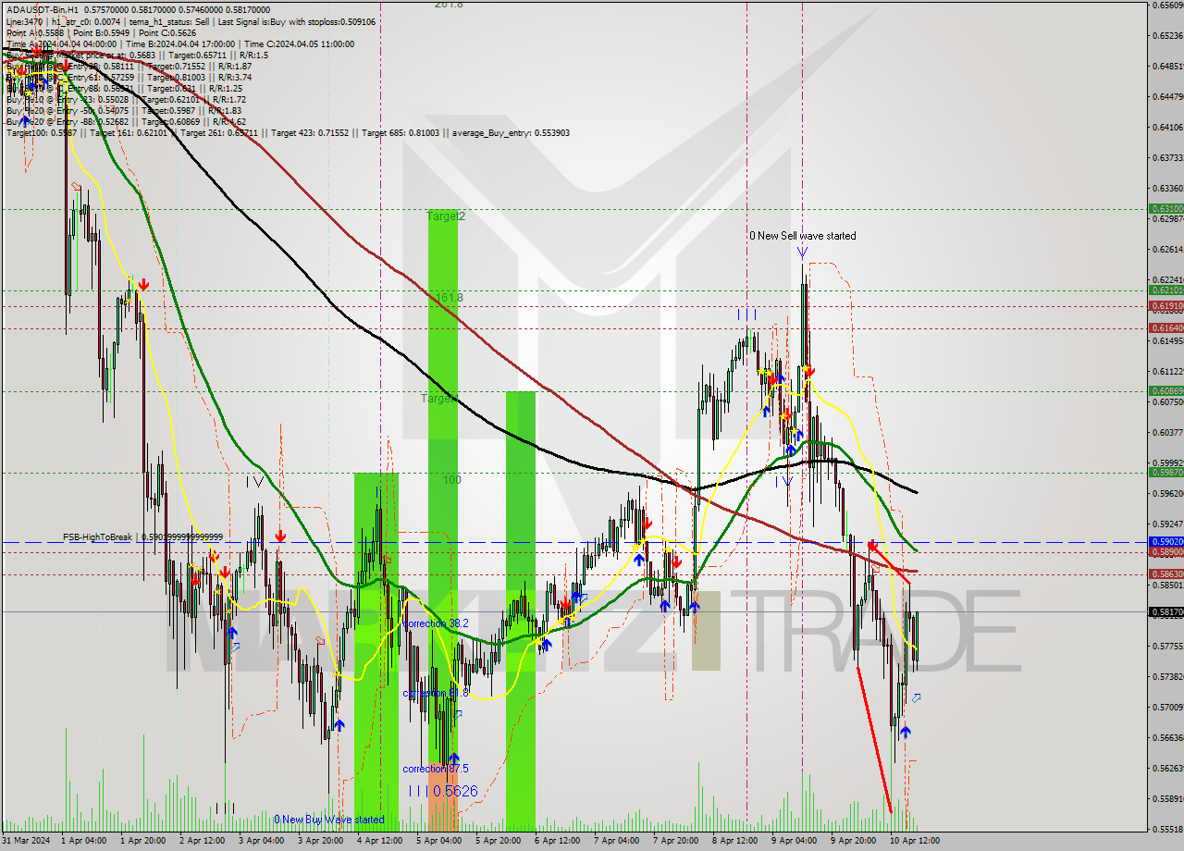Click the 'correction 38.2' label
Image resolution: width=1184 pixels, height=851 pixels.
(436, 623)
